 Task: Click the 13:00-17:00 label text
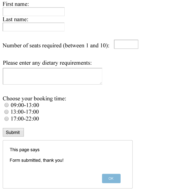[x=25, y=112]
